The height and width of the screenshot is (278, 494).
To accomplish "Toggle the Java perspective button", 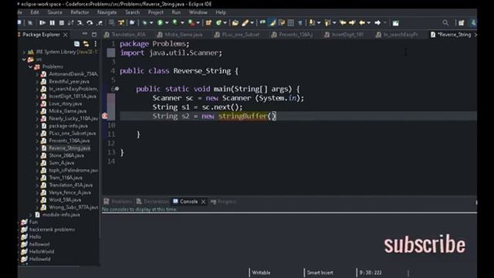I will 473,22.
